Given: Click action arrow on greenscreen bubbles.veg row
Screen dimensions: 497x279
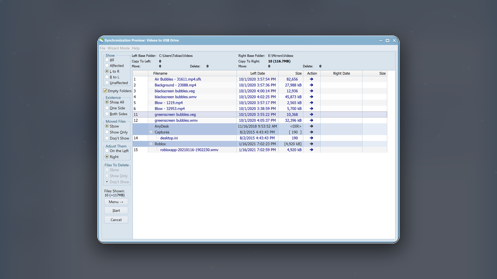Looking at the screenshot, I should [x=311, y=114].
